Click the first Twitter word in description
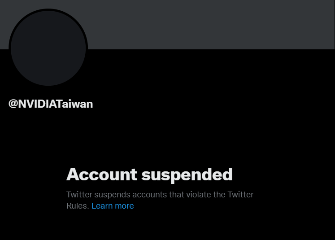335x240 pixels. (79, 195)
